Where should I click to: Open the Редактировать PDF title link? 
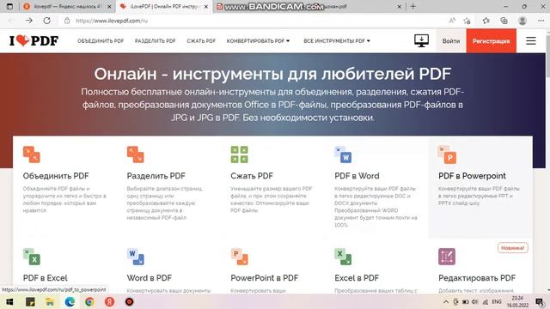pos(477,278)
